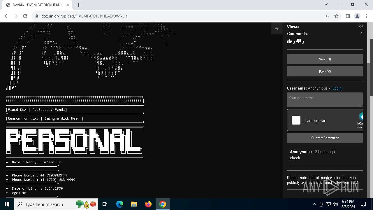Click the Views count 69
The image size is (373, 210).
pos(360,27)
